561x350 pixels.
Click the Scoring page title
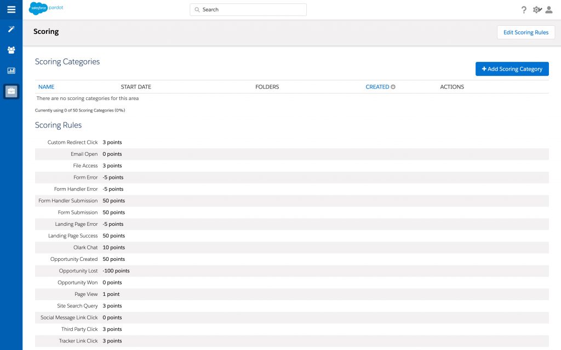[x=46, y=31]
